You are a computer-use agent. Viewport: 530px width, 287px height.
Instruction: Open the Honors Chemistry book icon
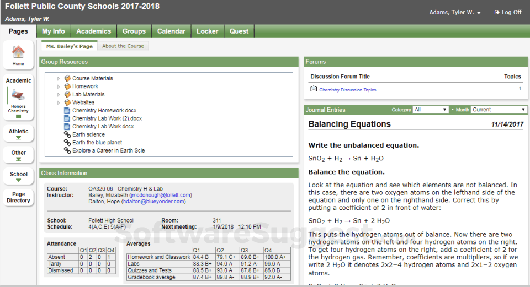pyautogui.click(x=18, y=96)
